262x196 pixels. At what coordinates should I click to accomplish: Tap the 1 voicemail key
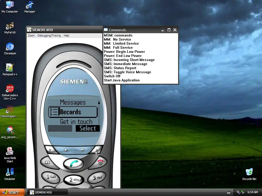tap(51, 177)
